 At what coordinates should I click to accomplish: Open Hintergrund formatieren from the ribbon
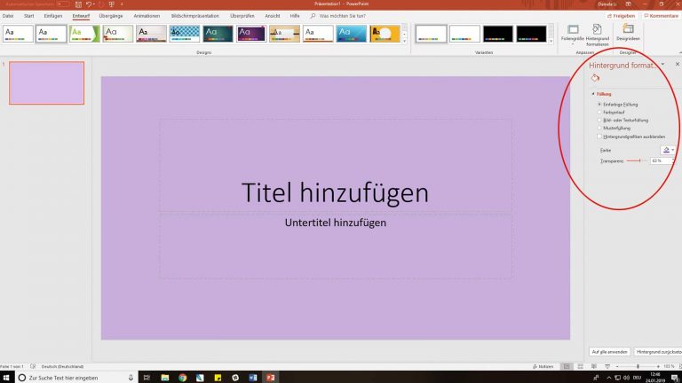pos(597,32)
